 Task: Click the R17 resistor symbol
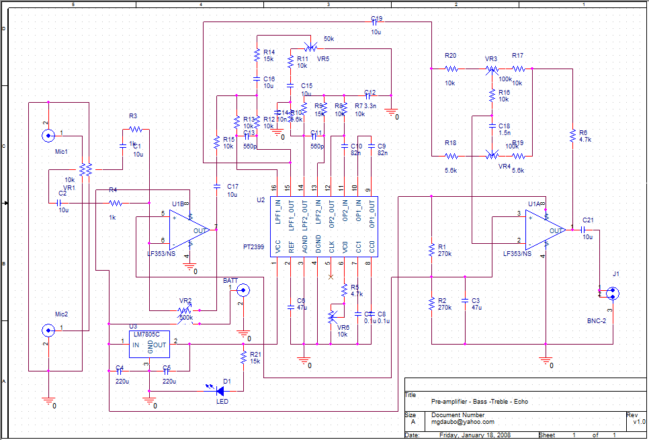[x=519, y=69]
